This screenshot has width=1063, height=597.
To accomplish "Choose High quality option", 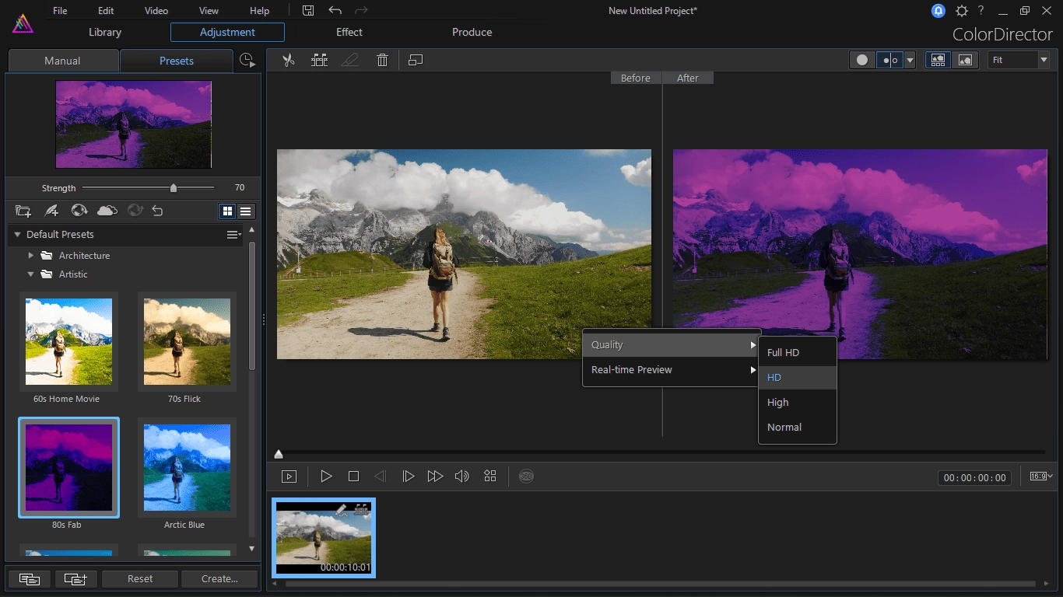I will (798, 403).
